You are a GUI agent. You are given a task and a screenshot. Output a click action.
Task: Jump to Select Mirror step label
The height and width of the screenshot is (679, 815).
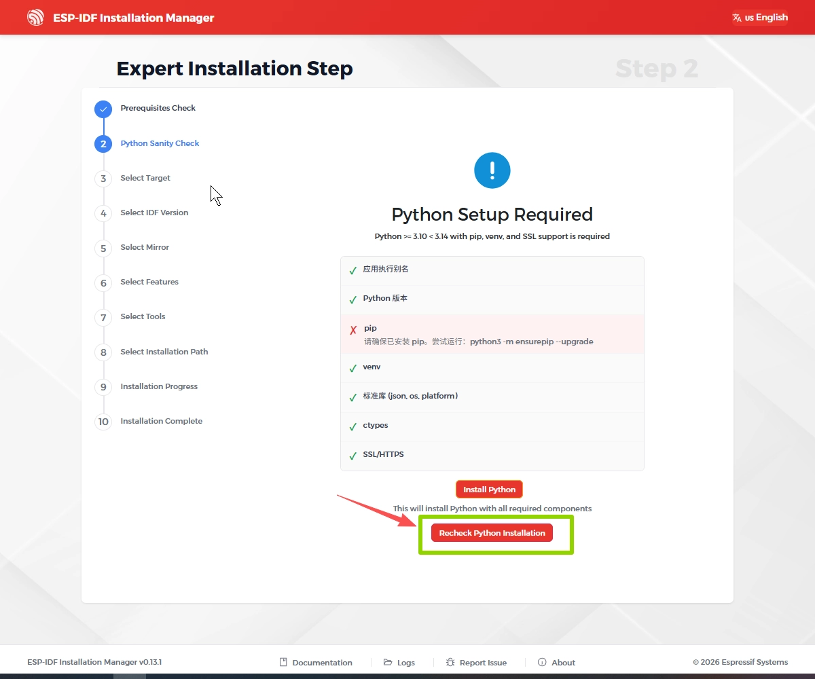click(145, 247)
